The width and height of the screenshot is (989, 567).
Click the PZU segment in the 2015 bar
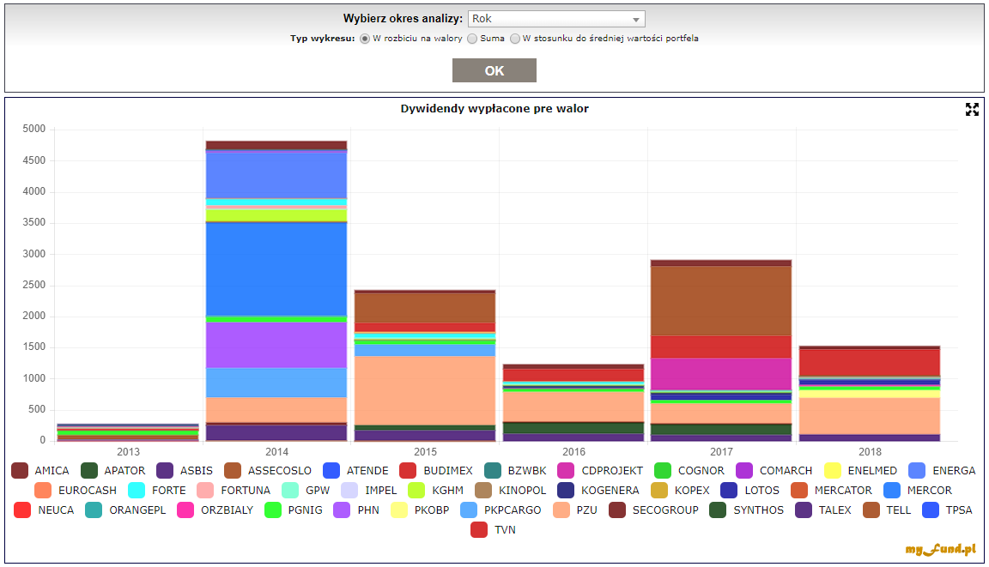(425, 390)
